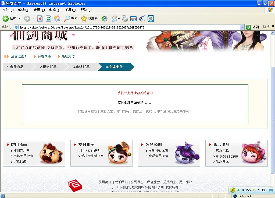
Task: Click the Windows flag logo in menu bar
Action: click(x=270, y=10)
